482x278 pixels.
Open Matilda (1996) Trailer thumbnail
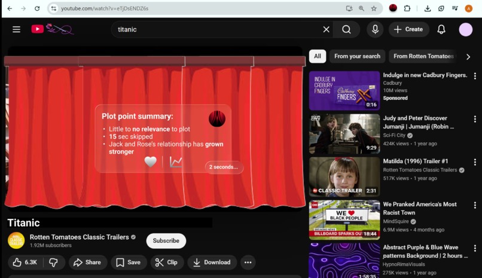click(344, 176)
